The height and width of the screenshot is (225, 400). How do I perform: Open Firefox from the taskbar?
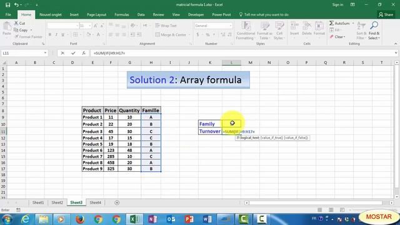80,219
